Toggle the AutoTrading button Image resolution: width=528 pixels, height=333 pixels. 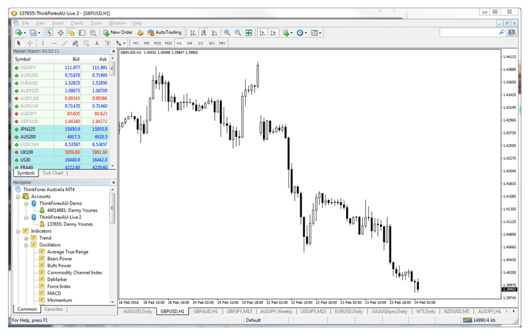[x=164, y=33]
